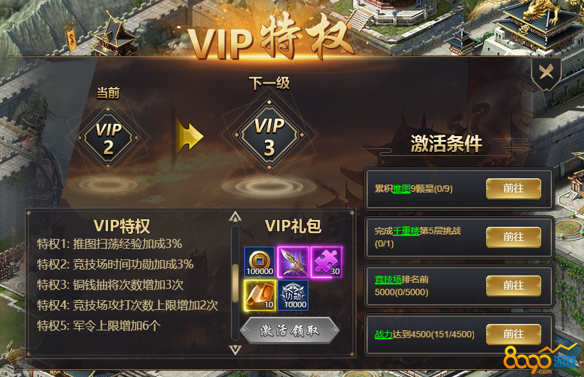Open the green 推图 link
The height and width of the screenshot is (377, 584).
click(402, 189)
